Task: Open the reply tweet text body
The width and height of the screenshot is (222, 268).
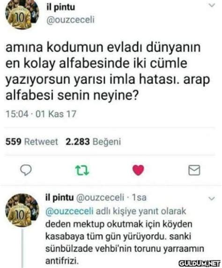Action: click(x=125, y=242)
